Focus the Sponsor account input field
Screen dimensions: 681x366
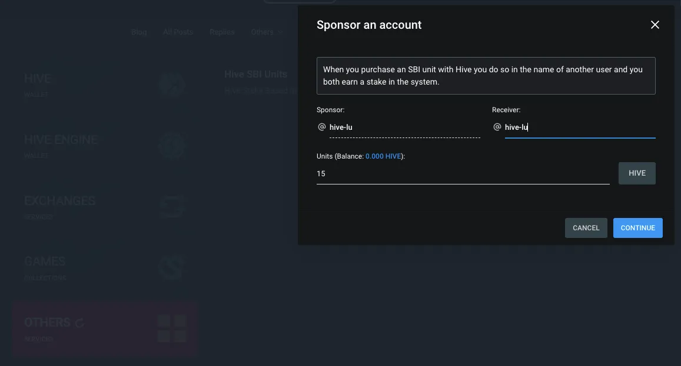405,127
